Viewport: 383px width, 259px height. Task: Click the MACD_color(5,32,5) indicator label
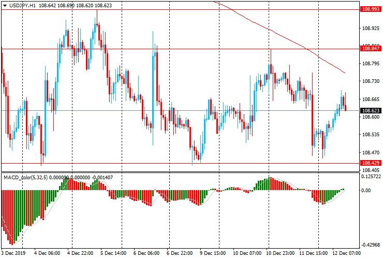tap(33, 178)
